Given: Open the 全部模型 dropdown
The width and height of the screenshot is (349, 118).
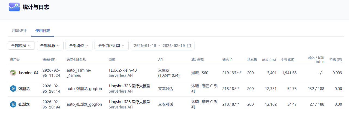Looking at the screenshot, I should [x=79, y=46].
